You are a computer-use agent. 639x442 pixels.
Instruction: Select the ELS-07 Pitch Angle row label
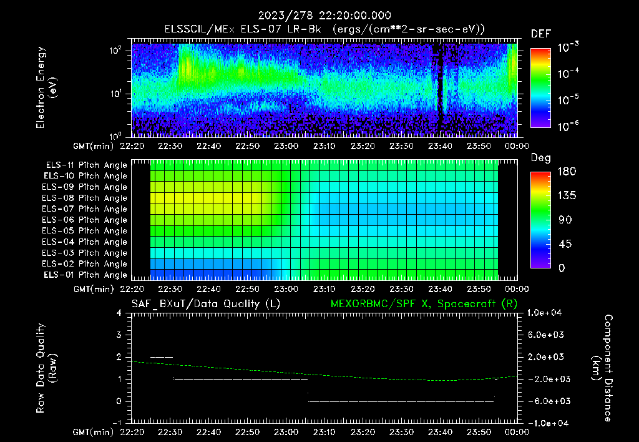[84, 209]
